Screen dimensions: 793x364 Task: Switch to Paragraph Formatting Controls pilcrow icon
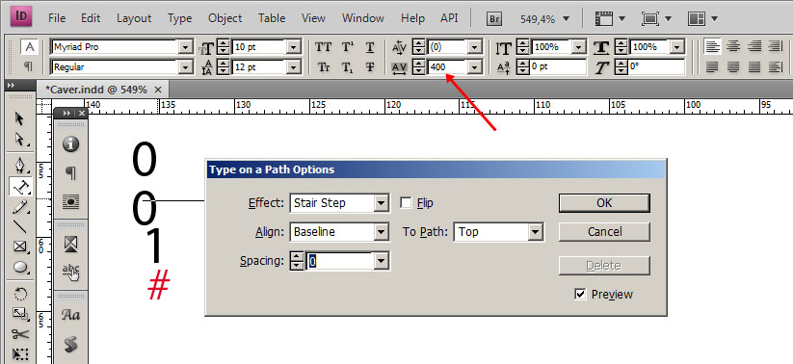click(x=29, y=66)
